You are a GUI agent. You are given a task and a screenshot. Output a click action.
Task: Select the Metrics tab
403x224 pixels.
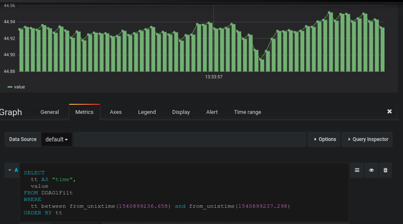click(84, 112)
